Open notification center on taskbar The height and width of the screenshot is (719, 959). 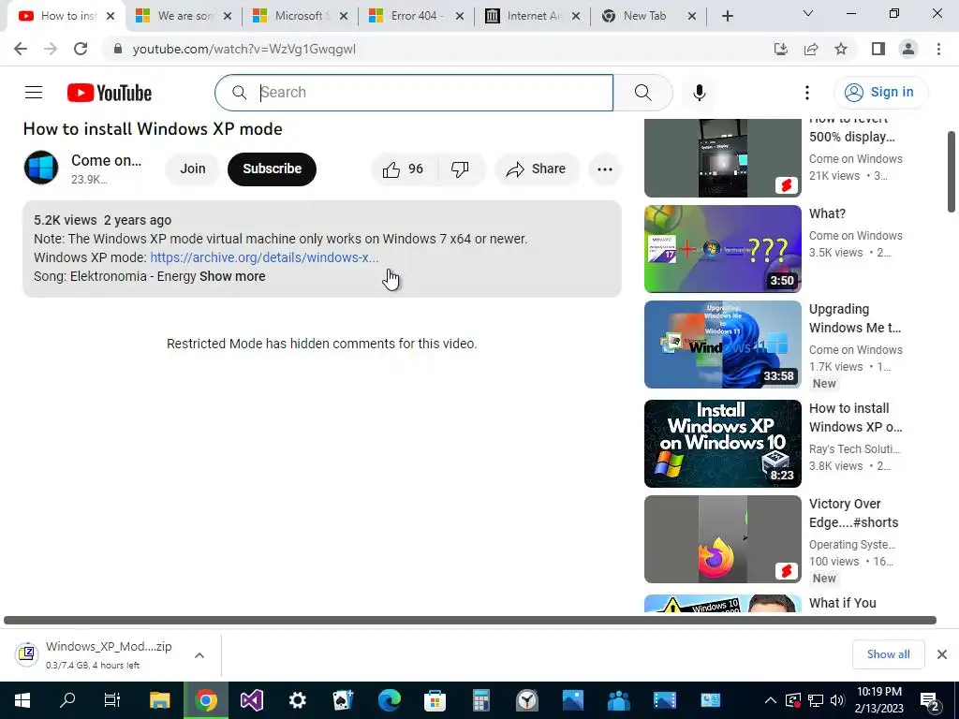click(x=930, y=700)
